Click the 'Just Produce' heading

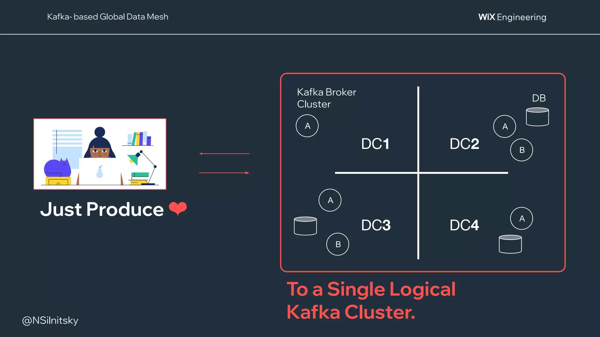[102, 209]
